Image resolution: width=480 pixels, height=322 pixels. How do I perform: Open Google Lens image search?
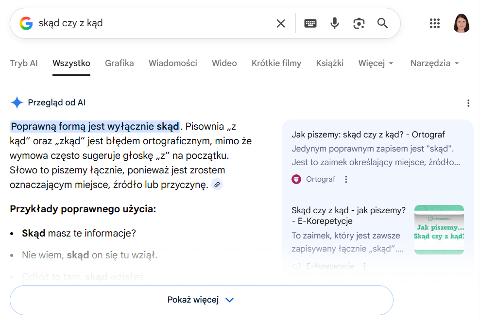[359, 23]
